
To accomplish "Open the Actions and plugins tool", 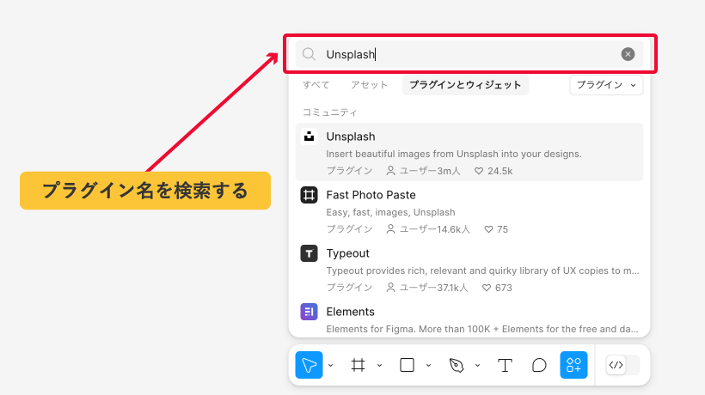I will coord(573,365).
